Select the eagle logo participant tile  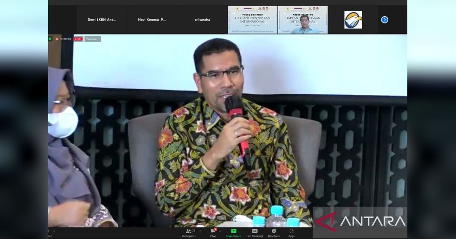click(x=353, y=20)
